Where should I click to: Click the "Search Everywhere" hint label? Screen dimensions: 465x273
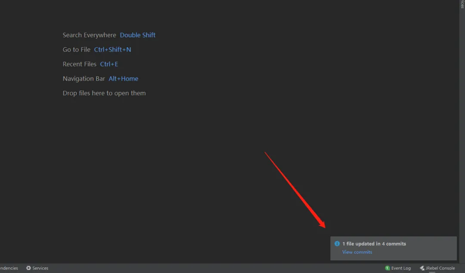pos(89,35)
